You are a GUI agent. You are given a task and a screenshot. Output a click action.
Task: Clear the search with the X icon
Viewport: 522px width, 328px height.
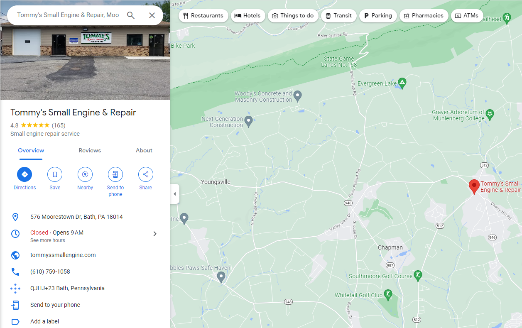[152, 15]
